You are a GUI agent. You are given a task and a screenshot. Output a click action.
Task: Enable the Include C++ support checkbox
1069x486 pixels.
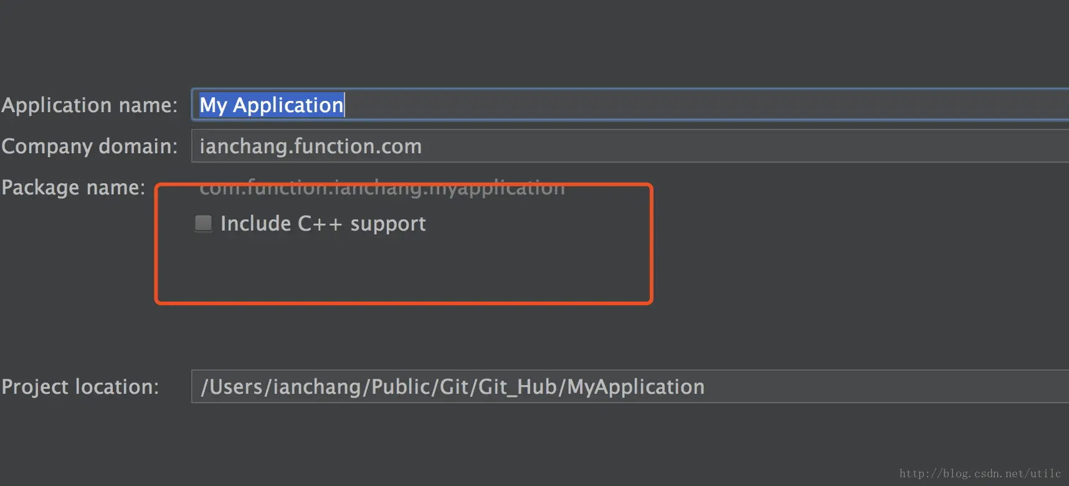pos(203,223)
